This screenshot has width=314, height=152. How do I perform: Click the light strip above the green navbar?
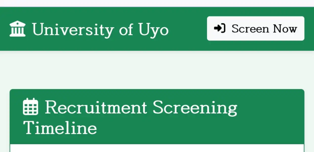point(157,3)
